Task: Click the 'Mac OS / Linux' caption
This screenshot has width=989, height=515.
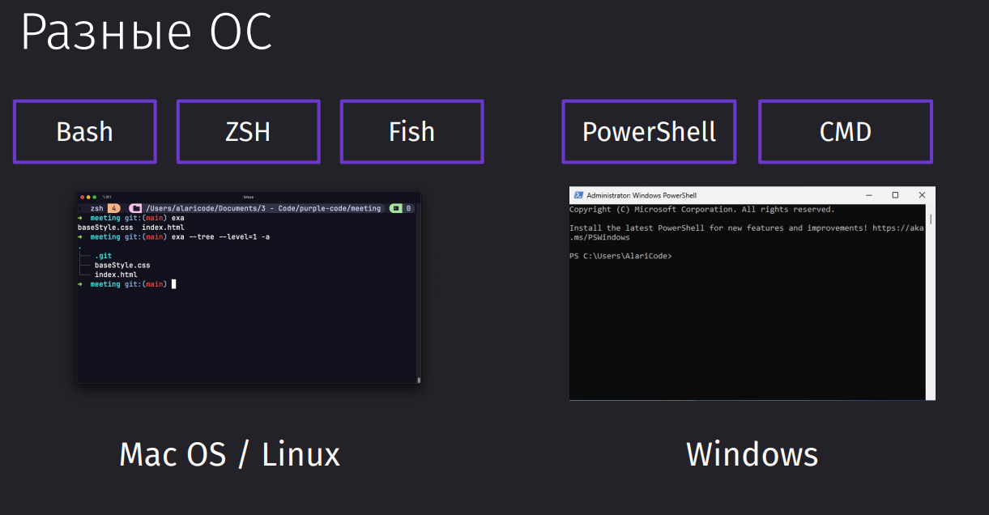Action: [229, 454]
